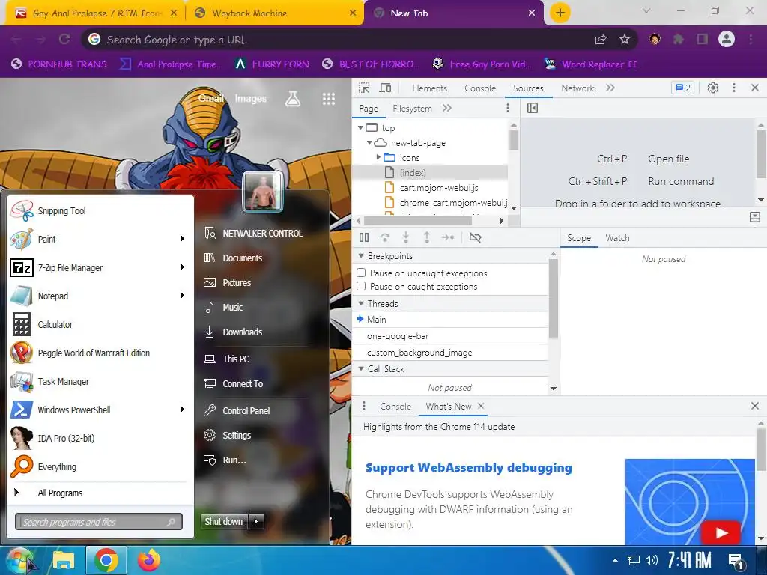Click the Shut down button
The height and width of the screenshot is (575, 767).
pos(224,522)
